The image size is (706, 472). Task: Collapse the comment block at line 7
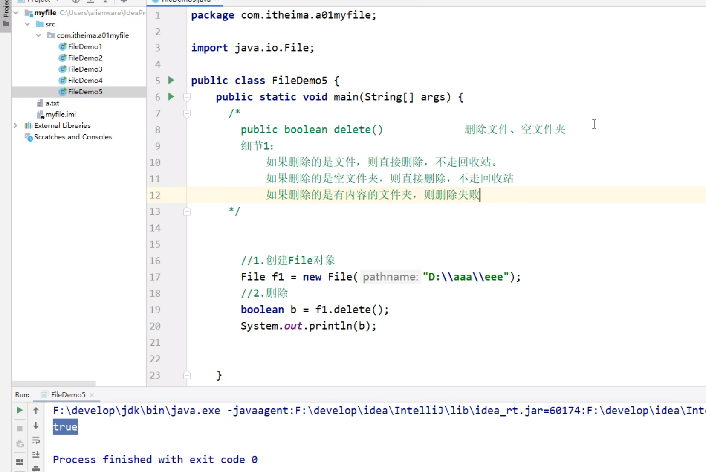click(187, 113)
